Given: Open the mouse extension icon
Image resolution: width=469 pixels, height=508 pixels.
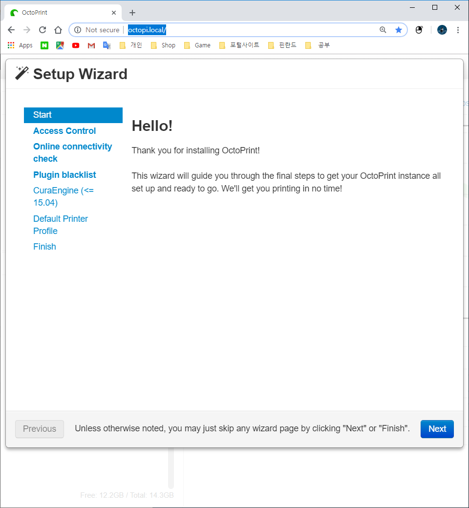Looking at the screenshot, I should [419, 30].
